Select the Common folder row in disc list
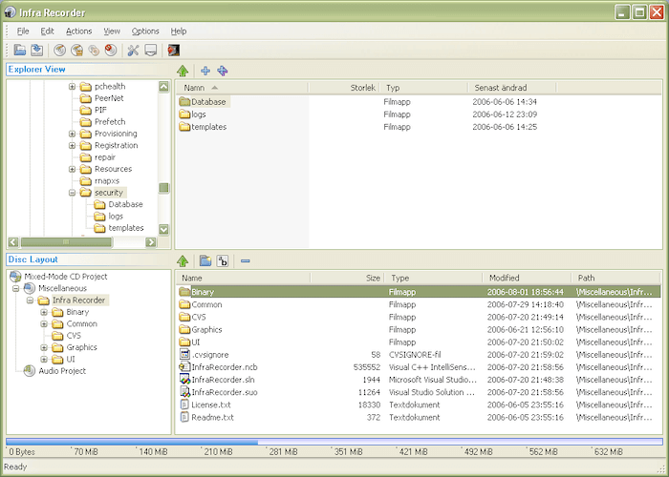 coord(419,304)
